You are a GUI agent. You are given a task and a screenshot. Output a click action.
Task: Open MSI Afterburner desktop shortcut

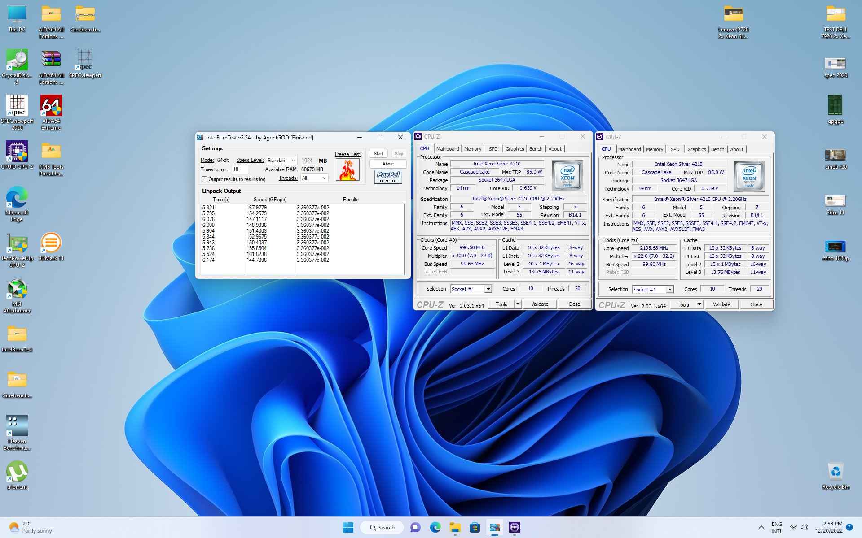17,296
